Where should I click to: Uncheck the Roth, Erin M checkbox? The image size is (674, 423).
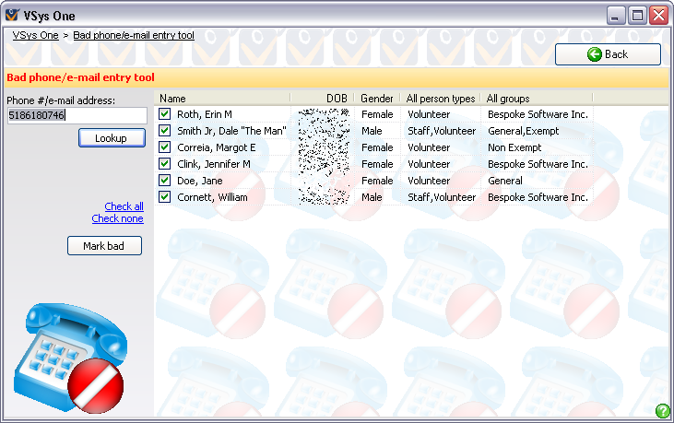(165, 114)
